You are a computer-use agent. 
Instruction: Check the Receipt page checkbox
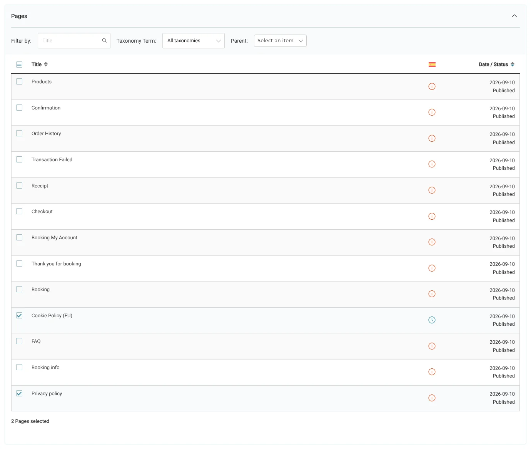[19, 186]
